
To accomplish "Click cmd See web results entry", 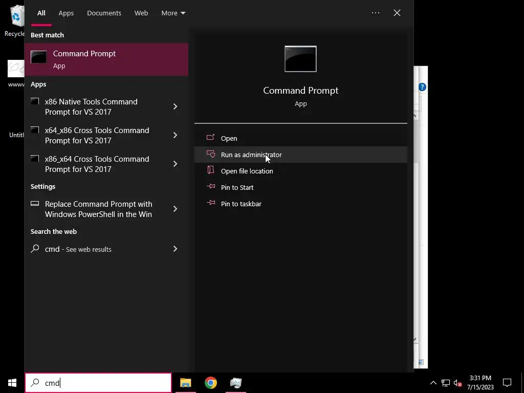I will point(106,249).
